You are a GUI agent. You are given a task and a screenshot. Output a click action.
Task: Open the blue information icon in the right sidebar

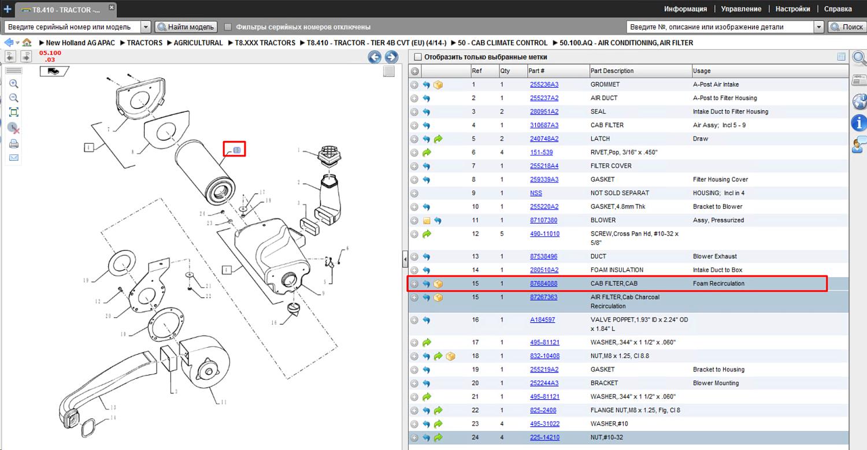click(x=859, y=122)
